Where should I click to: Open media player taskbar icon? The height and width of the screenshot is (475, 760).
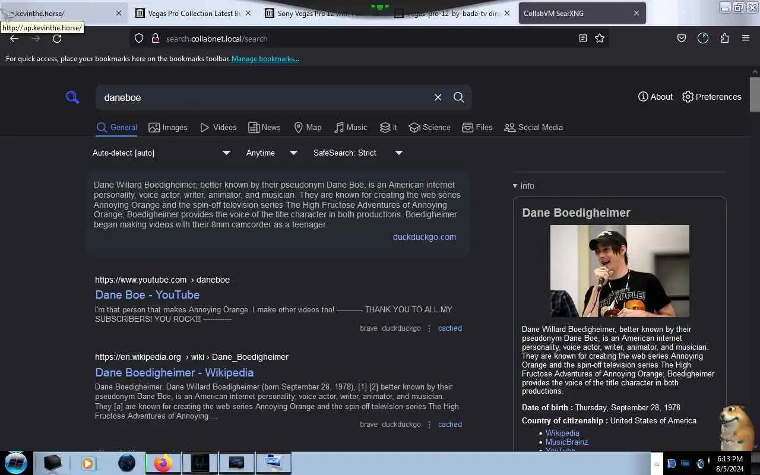point(88,463)
